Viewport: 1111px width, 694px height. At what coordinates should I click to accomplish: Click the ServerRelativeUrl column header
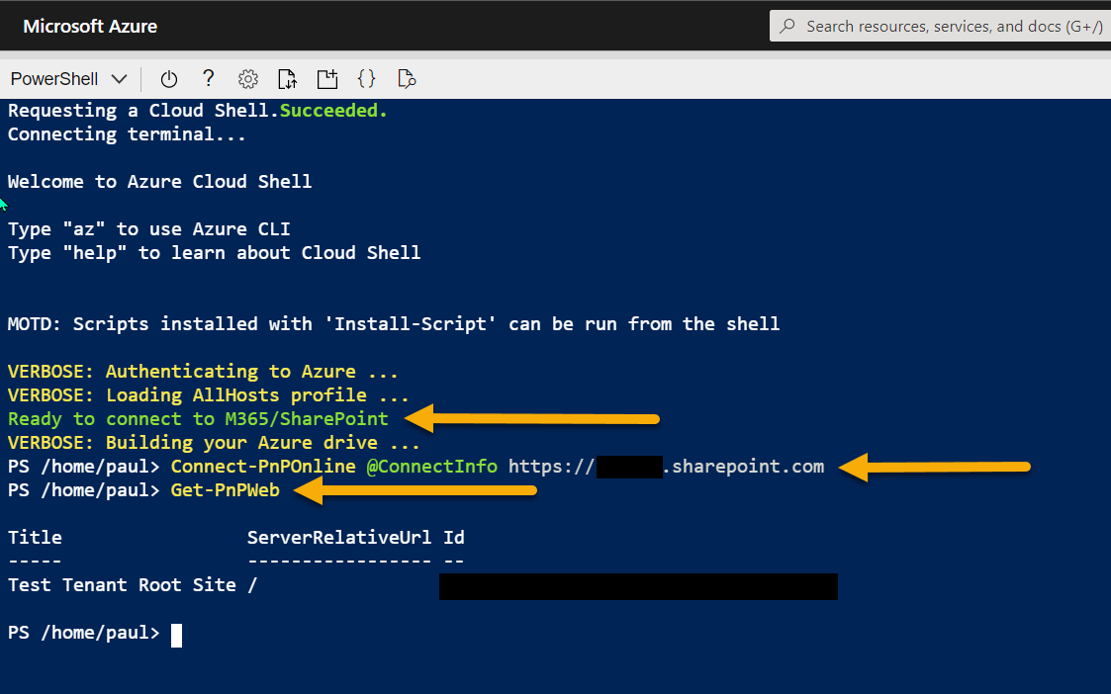point(339,538)
